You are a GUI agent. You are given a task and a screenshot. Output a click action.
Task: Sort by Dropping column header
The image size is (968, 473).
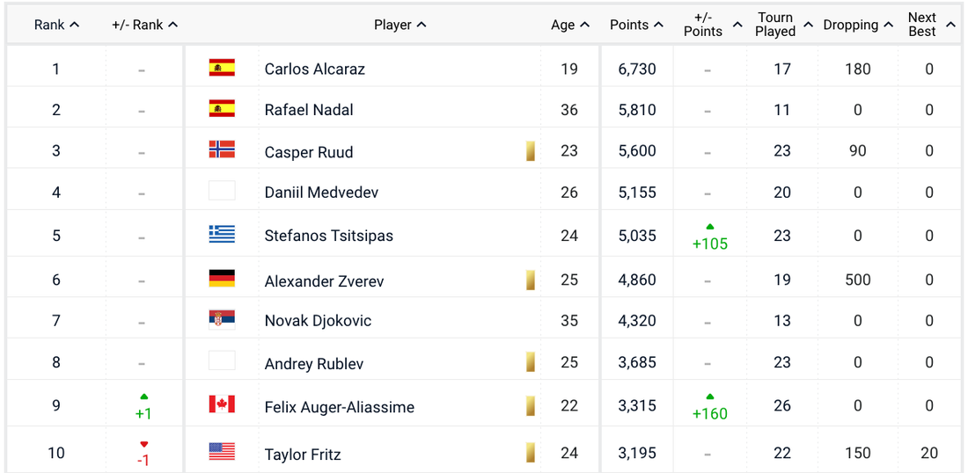coord(858,25)
